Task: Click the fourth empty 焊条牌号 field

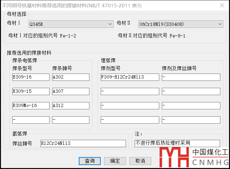Action: pyautogui.click(x=70, y=120)
